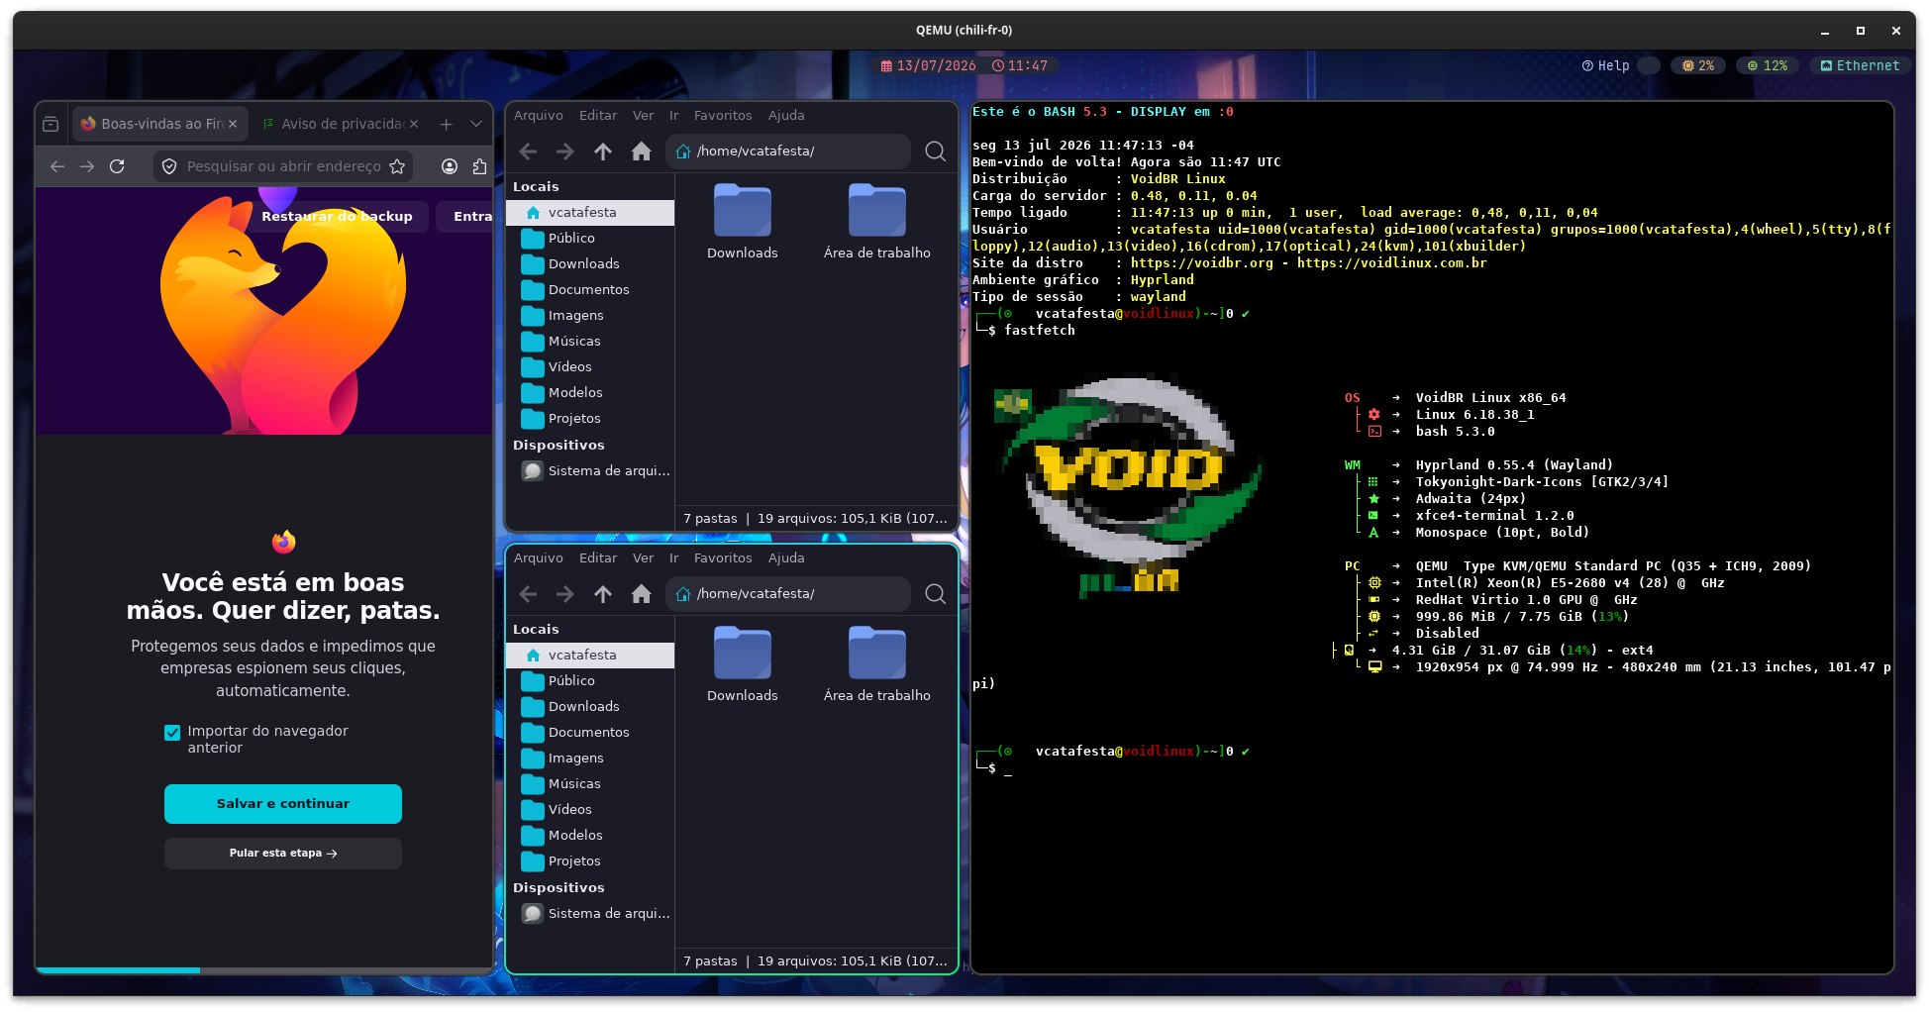
Task: Go forward in the Firefox window
Action: (x=87, y=166)
